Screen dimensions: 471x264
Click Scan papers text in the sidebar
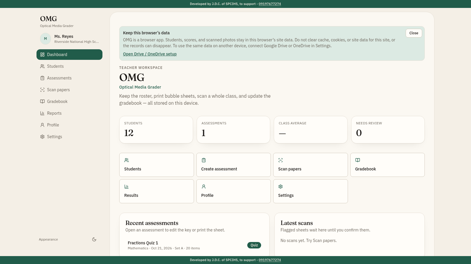click(x=58, y=90)
